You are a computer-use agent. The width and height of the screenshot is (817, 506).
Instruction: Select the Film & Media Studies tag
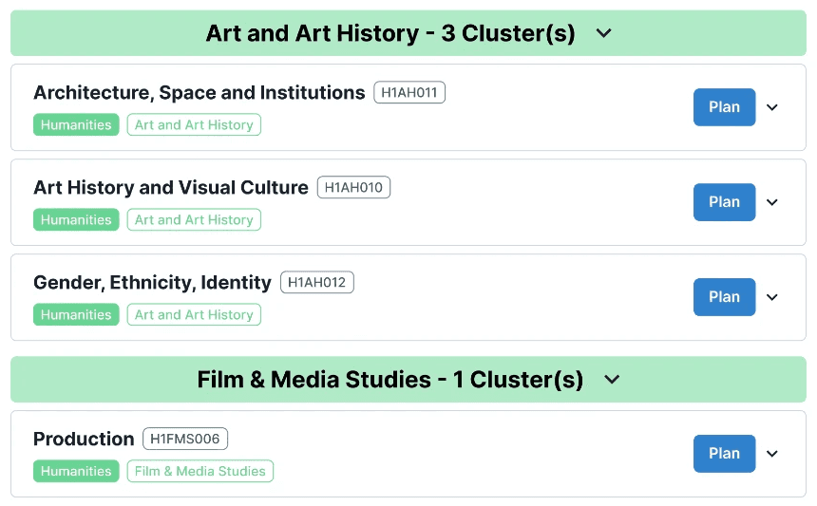click(200, 471)
